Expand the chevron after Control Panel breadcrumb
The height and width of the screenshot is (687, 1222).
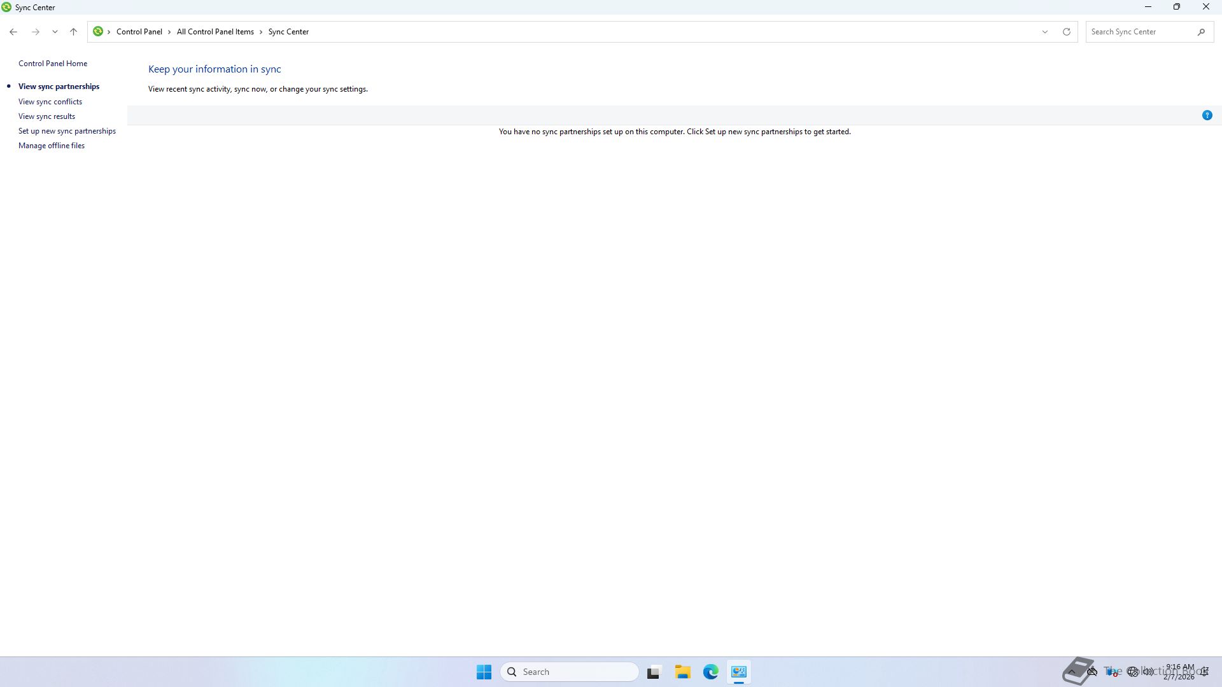coord(169,32)
